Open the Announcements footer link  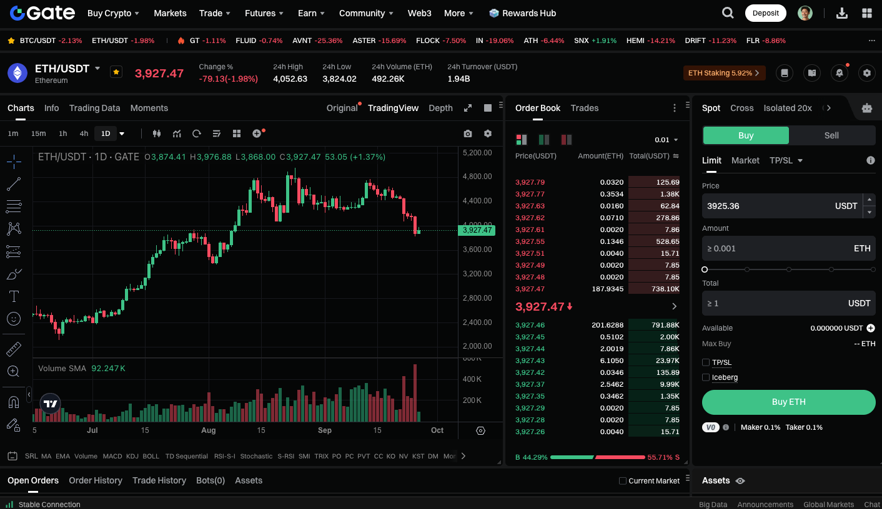tap(765, 505)
